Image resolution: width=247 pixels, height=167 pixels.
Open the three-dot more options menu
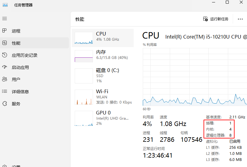point(240,19)
